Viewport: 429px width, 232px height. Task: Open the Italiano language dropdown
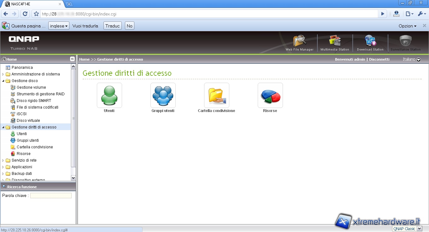[x=419, y=59]
